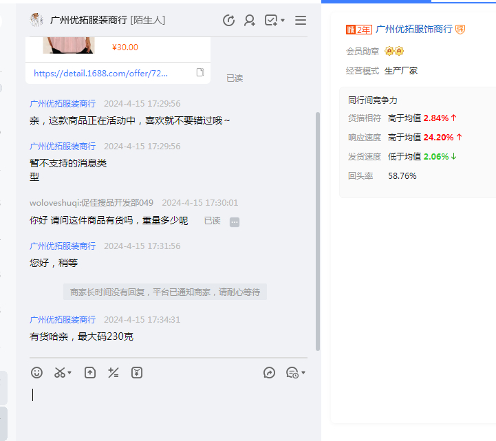This screenshot has height=441, width=496.
Task: Click the 发货速度 2.06% value
Action: coord(436,157)
